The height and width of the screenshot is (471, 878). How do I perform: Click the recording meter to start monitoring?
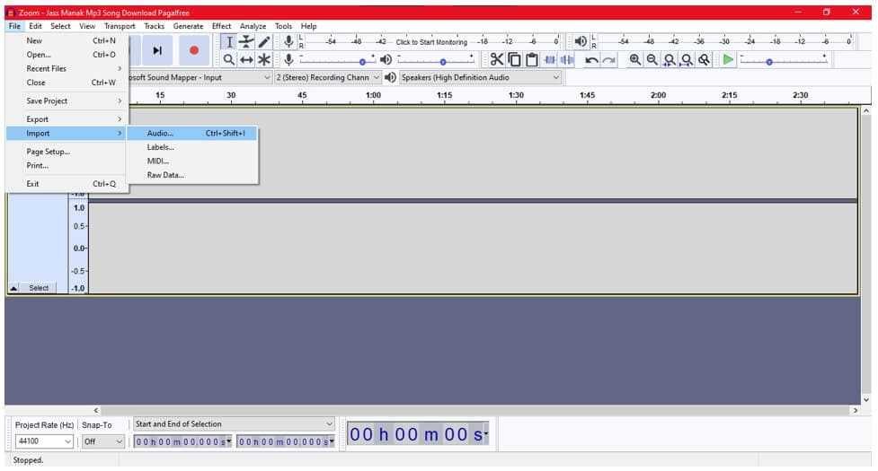pos(431,42)
